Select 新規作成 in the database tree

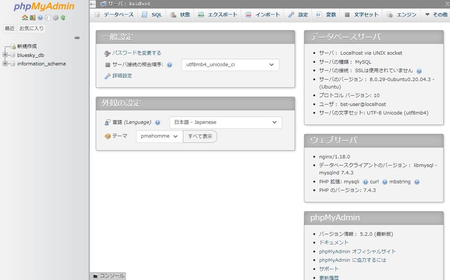27,46
